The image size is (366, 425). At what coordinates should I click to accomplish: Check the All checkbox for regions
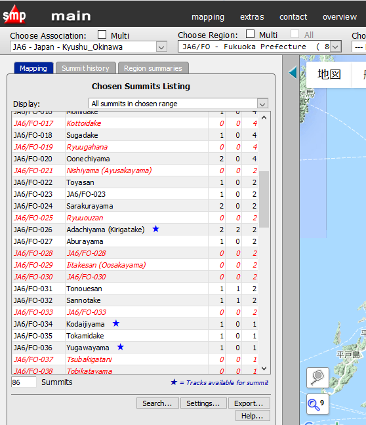295,34
